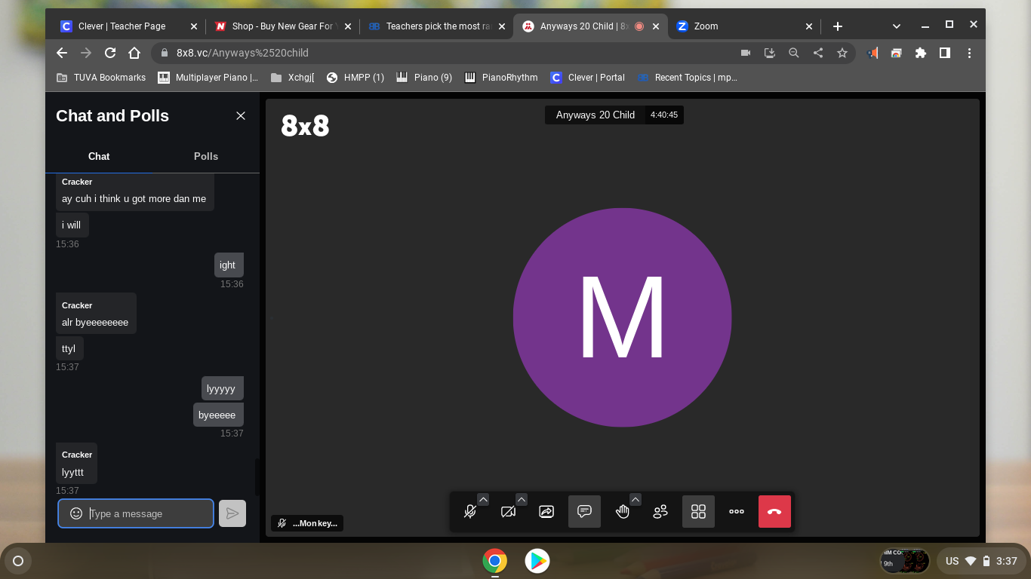The image size is (1031, 579).
Task: Click the 'ay cuh i think' message
Action: 134,199
